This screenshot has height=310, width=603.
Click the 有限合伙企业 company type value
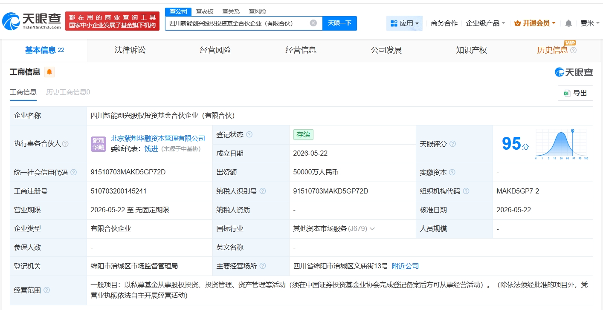111,229
